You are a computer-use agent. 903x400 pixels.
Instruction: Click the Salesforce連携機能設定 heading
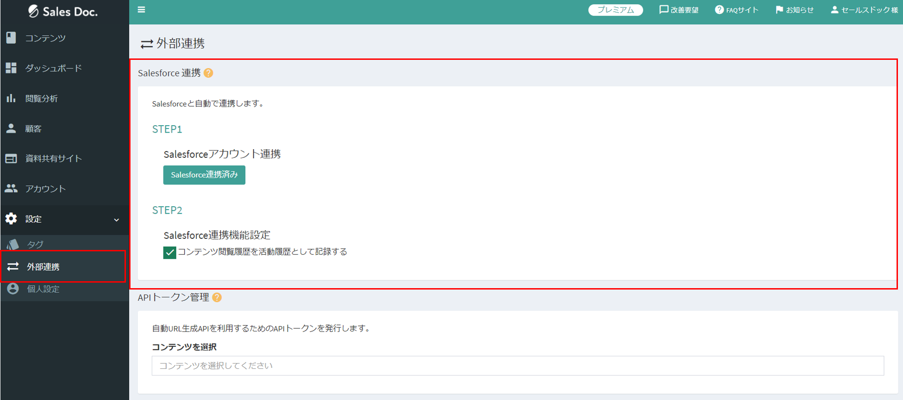[x=217, y=235]
